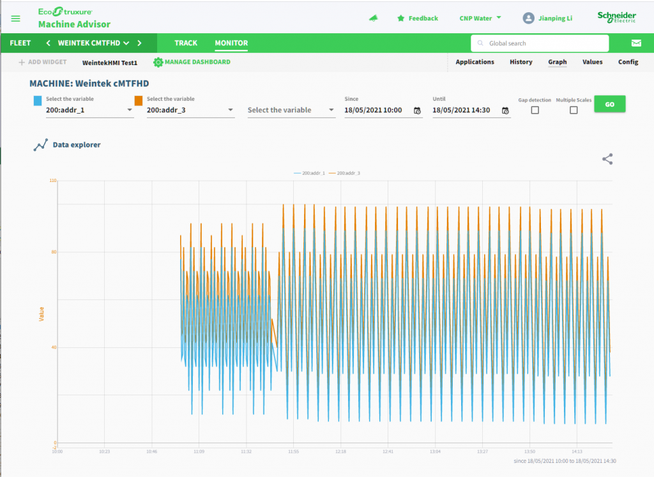Click the orange Value axis label
The image size is (654, 477).
click(x=42, y=314)
